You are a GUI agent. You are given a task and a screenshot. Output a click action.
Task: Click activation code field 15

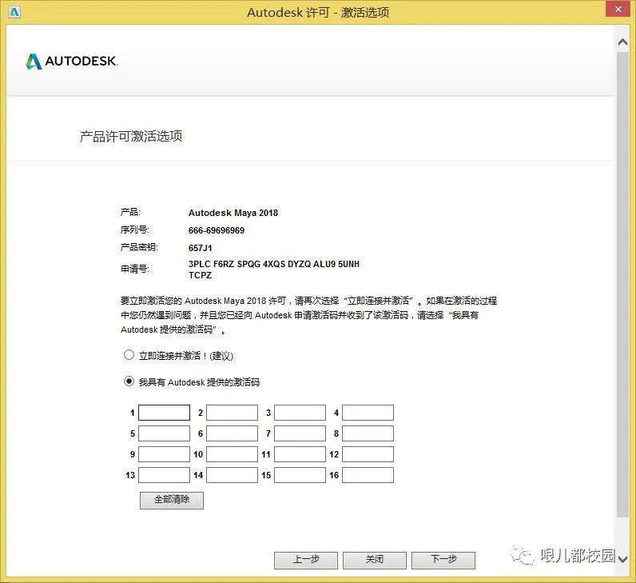[x=300, y=475]
